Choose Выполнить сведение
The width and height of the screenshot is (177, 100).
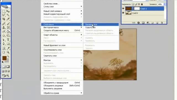pyautogui.click(x=62, y=89)
